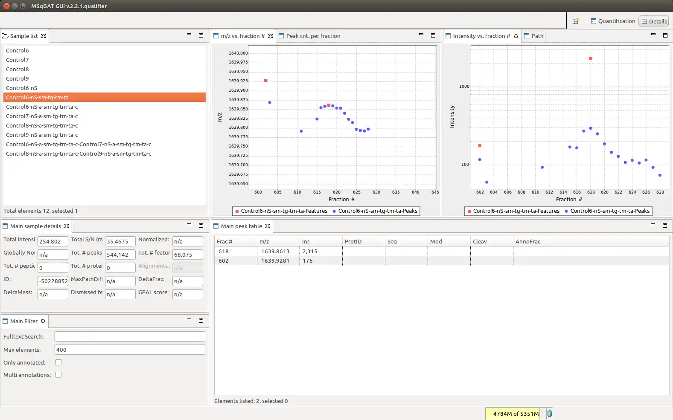Close the Sample list view tab
Screen dimensions: 673x420
pos(44,36)
